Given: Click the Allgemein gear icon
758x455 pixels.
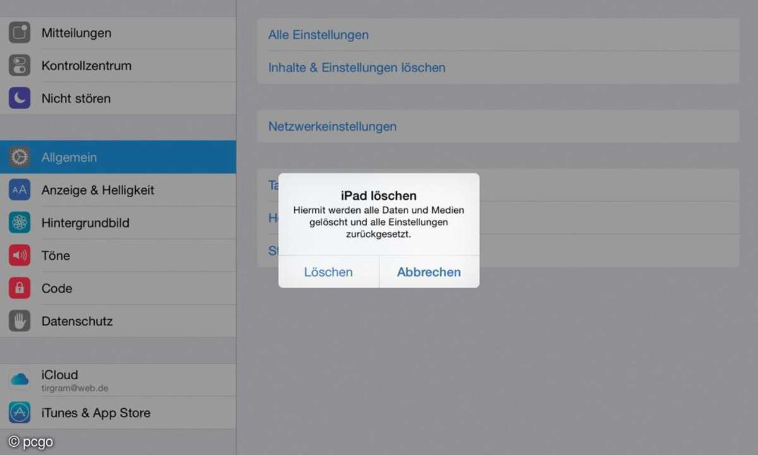Looking at the screenshot, I should pyautogui.click(x=20, y=157).
